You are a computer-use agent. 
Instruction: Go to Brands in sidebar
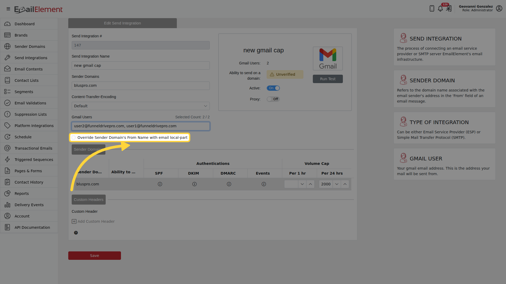pyautogui.click(x=29, y=35)
